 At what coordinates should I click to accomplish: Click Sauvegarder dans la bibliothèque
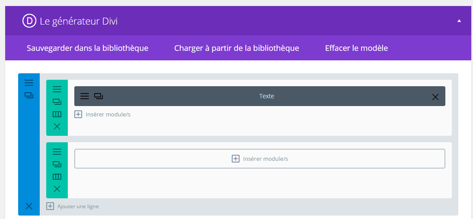(x=88, y=48)
